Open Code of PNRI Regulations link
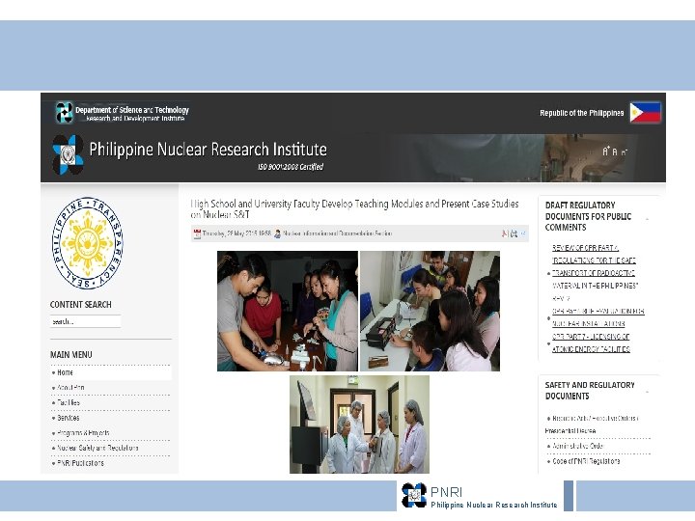This screenshot has height=521, width=695. pyautogui.click(x=586, y=461)
